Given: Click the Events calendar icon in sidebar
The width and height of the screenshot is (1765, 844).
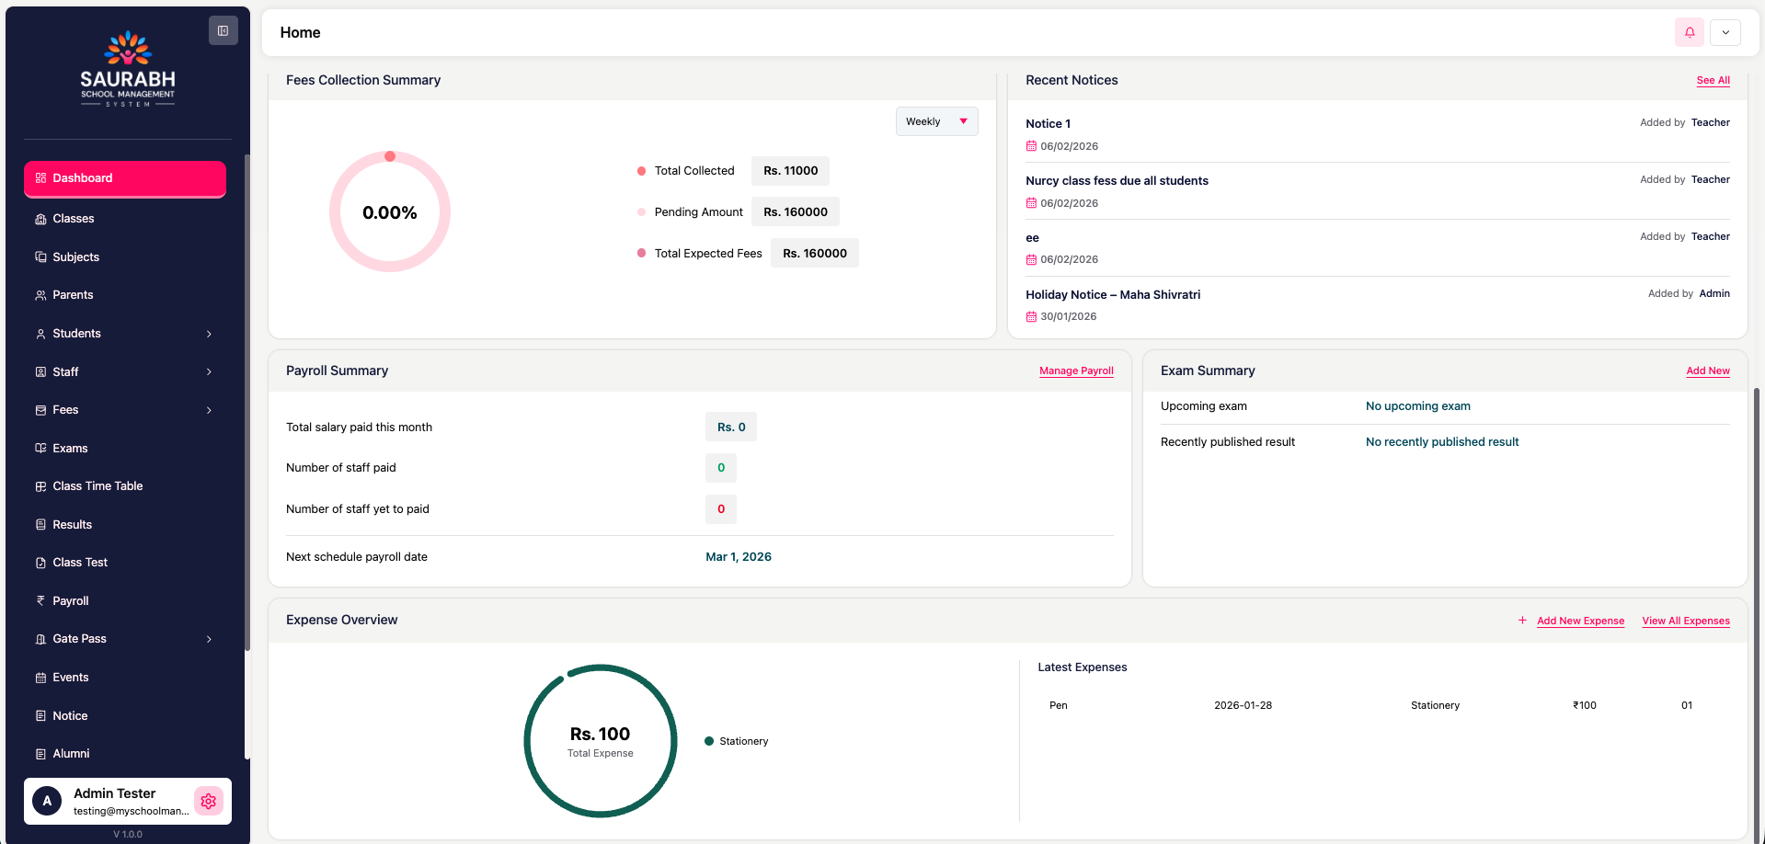Looking at the screenshot, I should [40, 678].
